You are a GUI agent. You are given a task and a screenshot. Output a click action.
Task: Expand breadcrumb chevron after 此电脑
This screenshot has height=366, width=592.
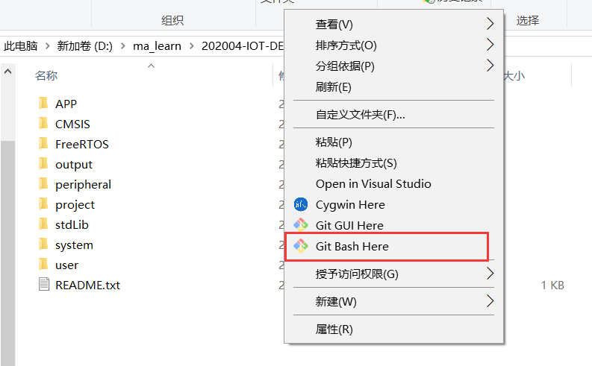(x=47, y=46)
